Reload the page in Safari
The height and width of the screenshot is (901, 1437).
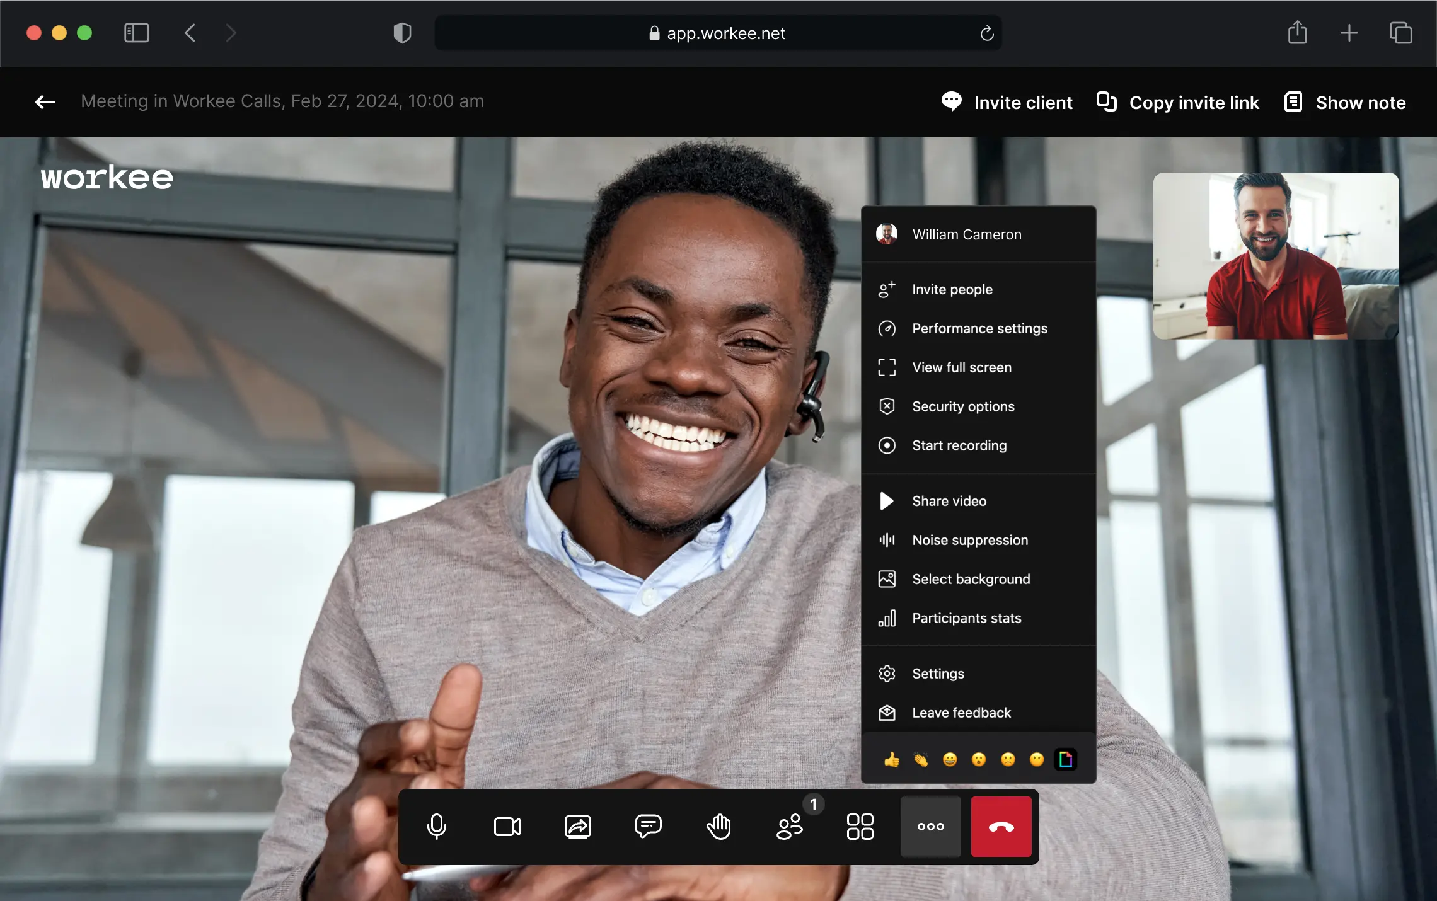[986, 33]
